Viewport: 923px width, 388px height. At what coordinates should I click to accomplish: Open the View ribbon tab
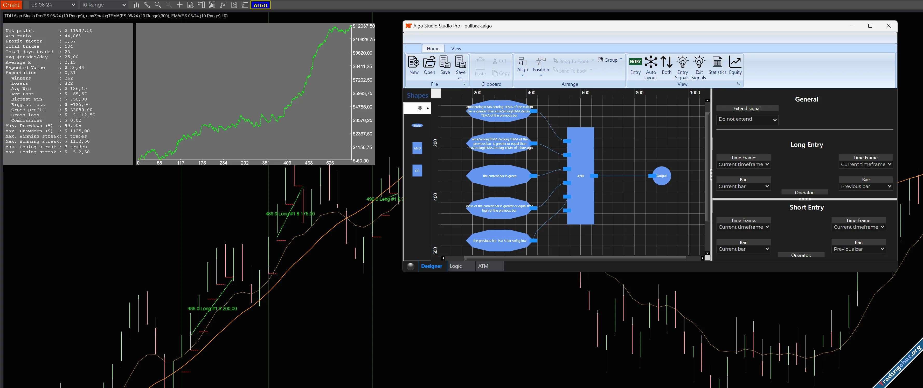[456, 49]
